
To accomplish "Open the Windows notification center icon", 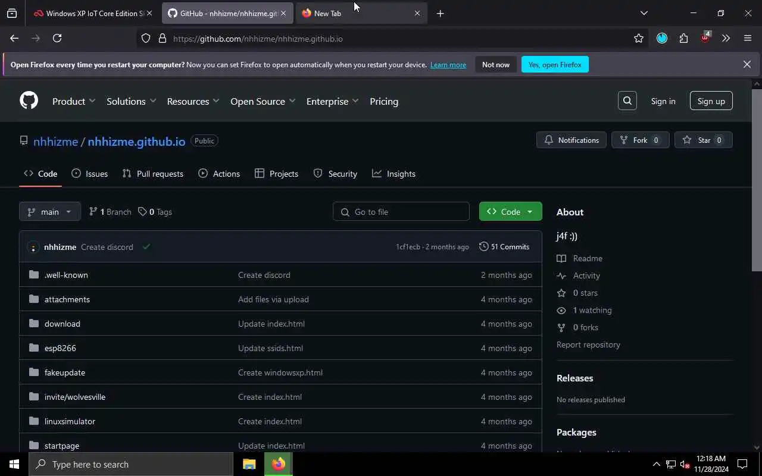I will click(x=742, y=464).
